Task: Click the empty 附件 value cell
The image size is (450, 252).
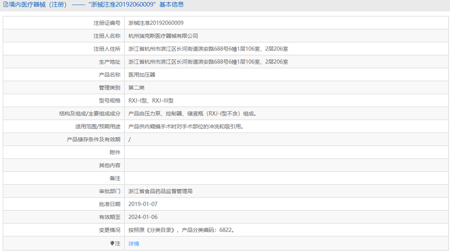Action: pyautogui.click(x=286, y=152)
